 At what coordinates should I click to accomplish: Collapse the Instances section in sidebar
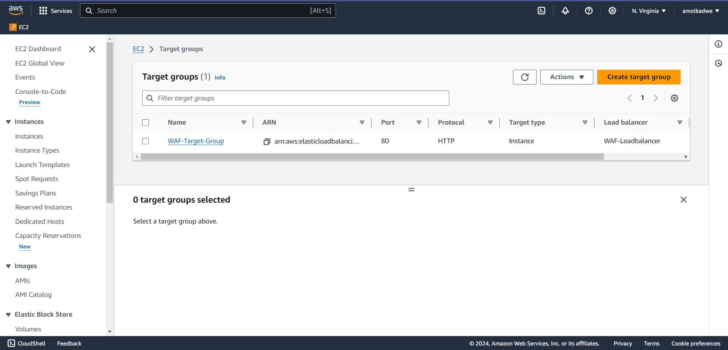(8, 122)
